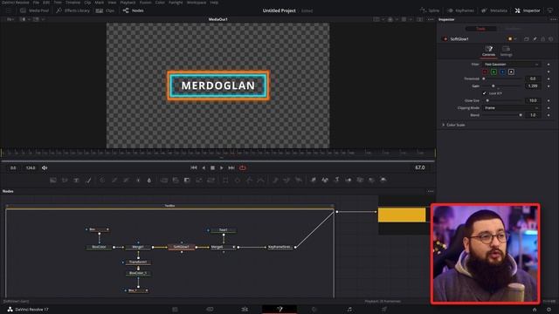Add an Ellipse mask from the toolbar
Viewport: 559px width, 314px height.
pyautogui.click(x=237, y=181)
